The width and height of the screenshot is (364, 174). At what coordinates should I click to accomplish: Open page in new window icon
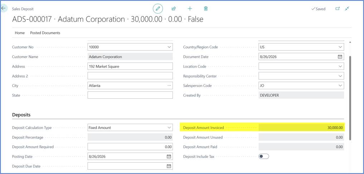click(338, 9)
